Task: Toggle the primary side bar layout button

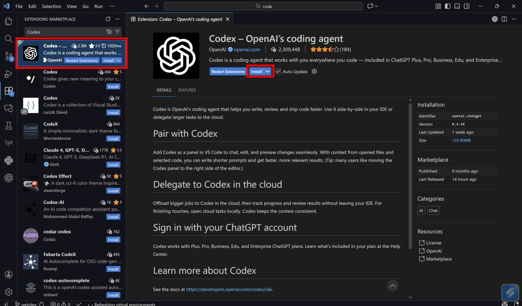Action: (448, 6)
